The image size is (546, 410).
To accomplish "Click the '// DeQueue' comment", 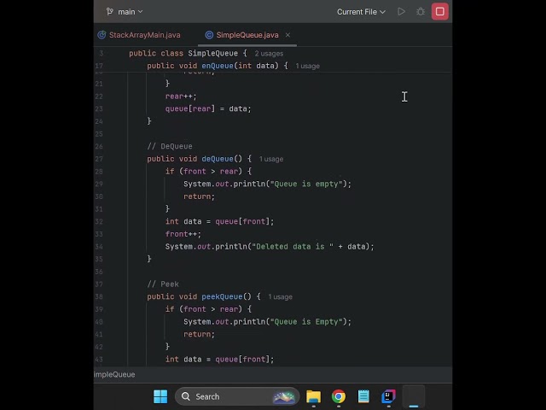I will tap(170, 146).
